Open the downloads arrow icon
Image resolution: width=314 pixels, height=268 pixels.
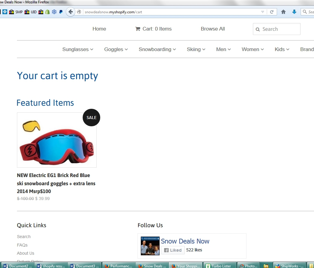click(294, 12)
